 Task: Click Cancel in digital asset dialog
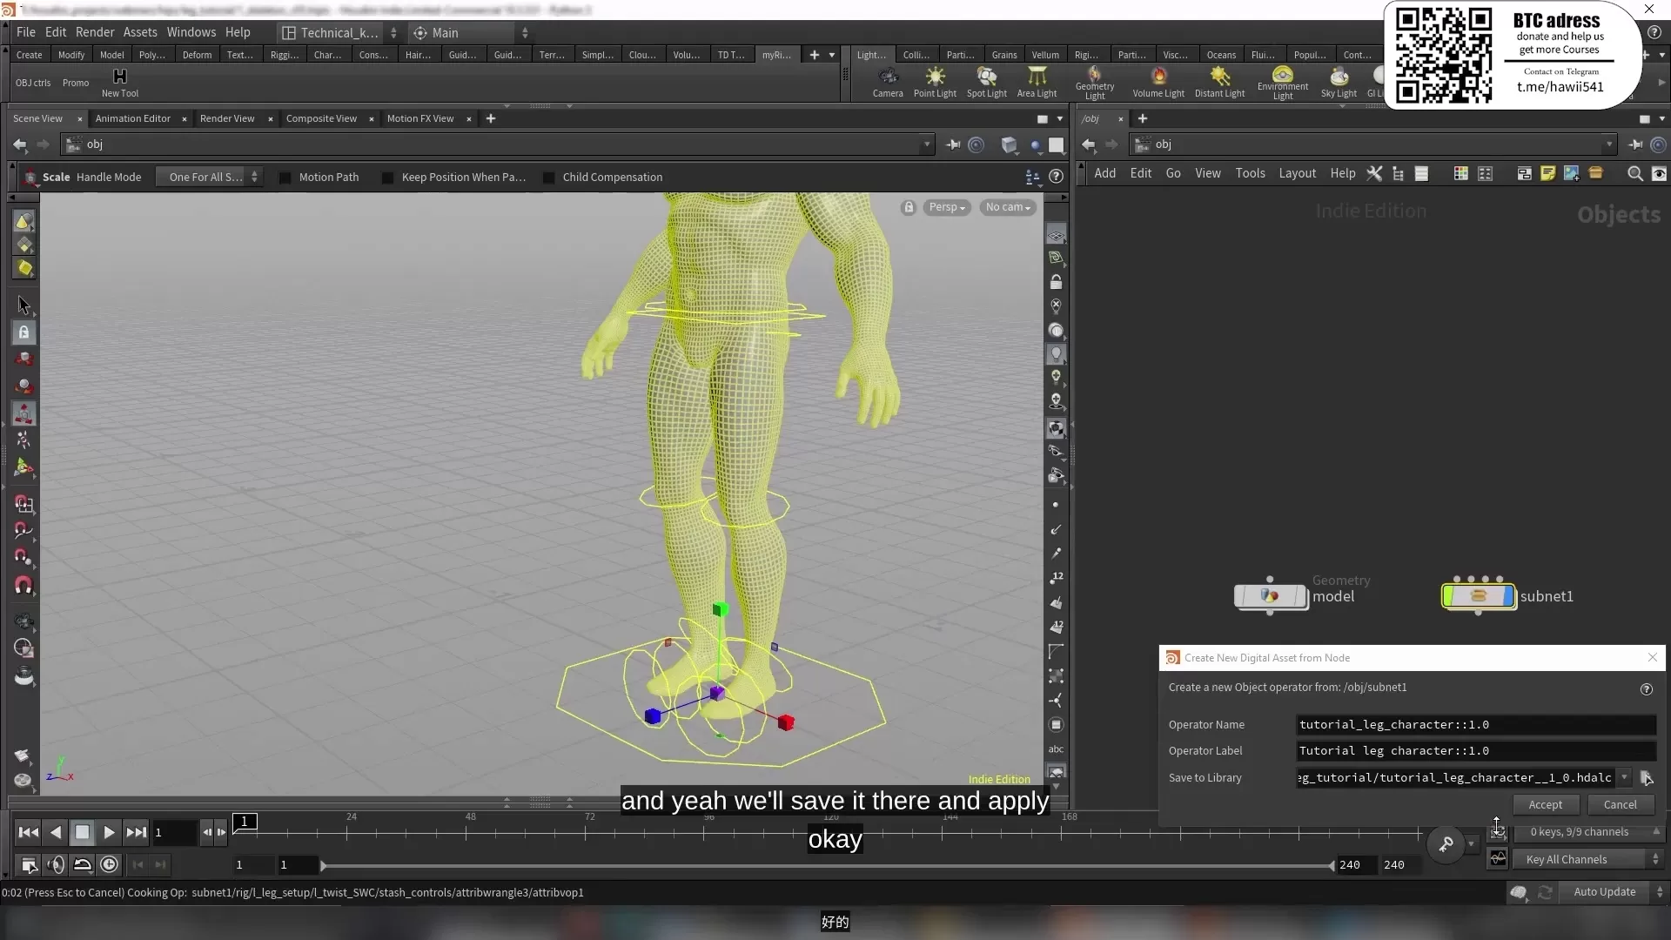click(x=1620, y=805)
